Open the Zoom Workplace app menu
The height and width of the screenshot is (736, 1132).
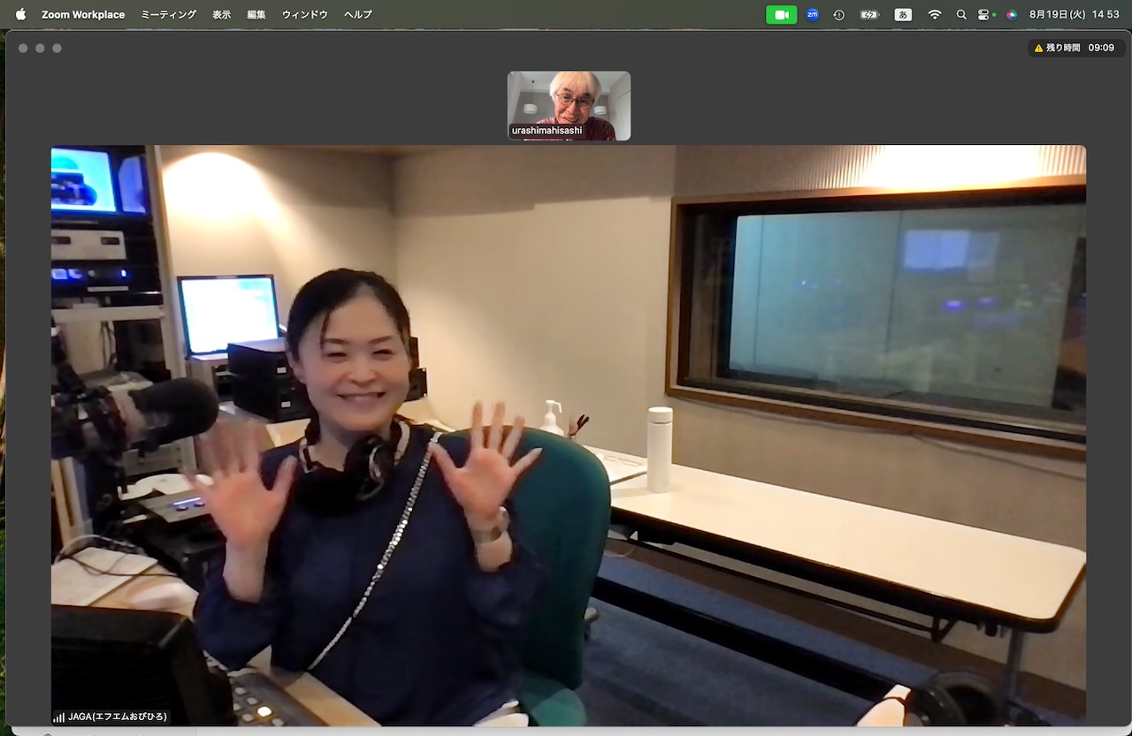83,14
